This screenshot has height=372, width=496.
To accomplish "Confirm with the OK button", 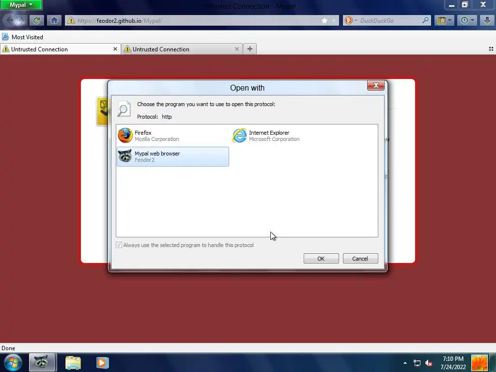I will click(x=321, y=259).
